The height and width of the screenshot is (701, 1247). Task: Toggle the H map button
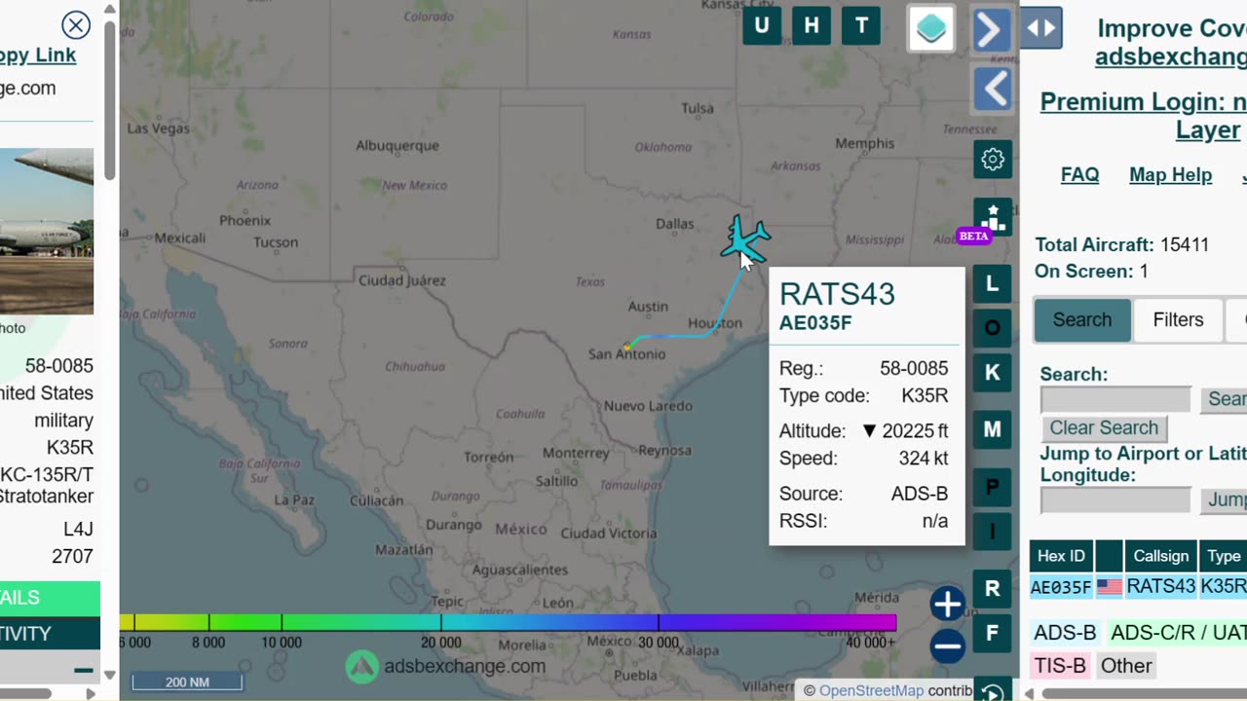tap(811, 26)
